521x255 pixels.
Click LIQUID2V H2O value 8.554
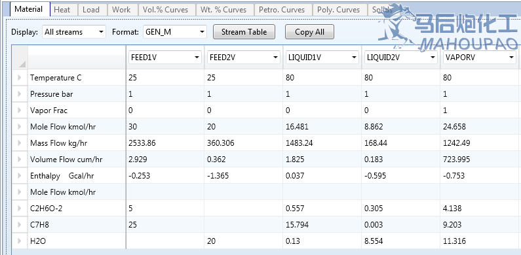[373, 241]
